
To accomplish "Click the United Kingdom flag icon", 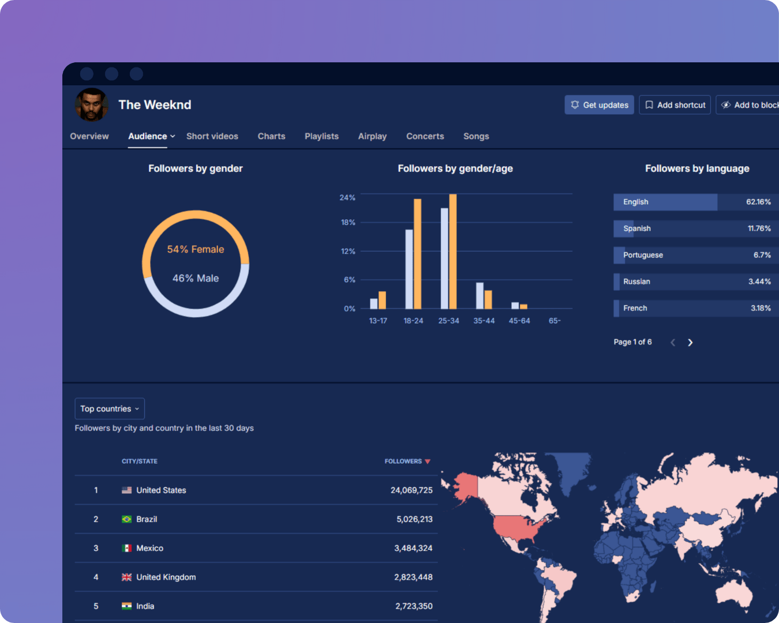I will click(x=126, y=577).
